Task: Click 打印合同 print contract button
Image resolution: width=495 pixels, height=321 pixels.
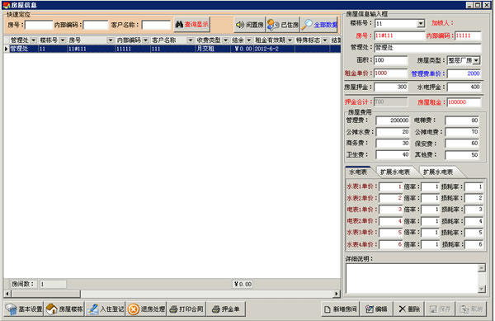Action: [x=186, y=309]
